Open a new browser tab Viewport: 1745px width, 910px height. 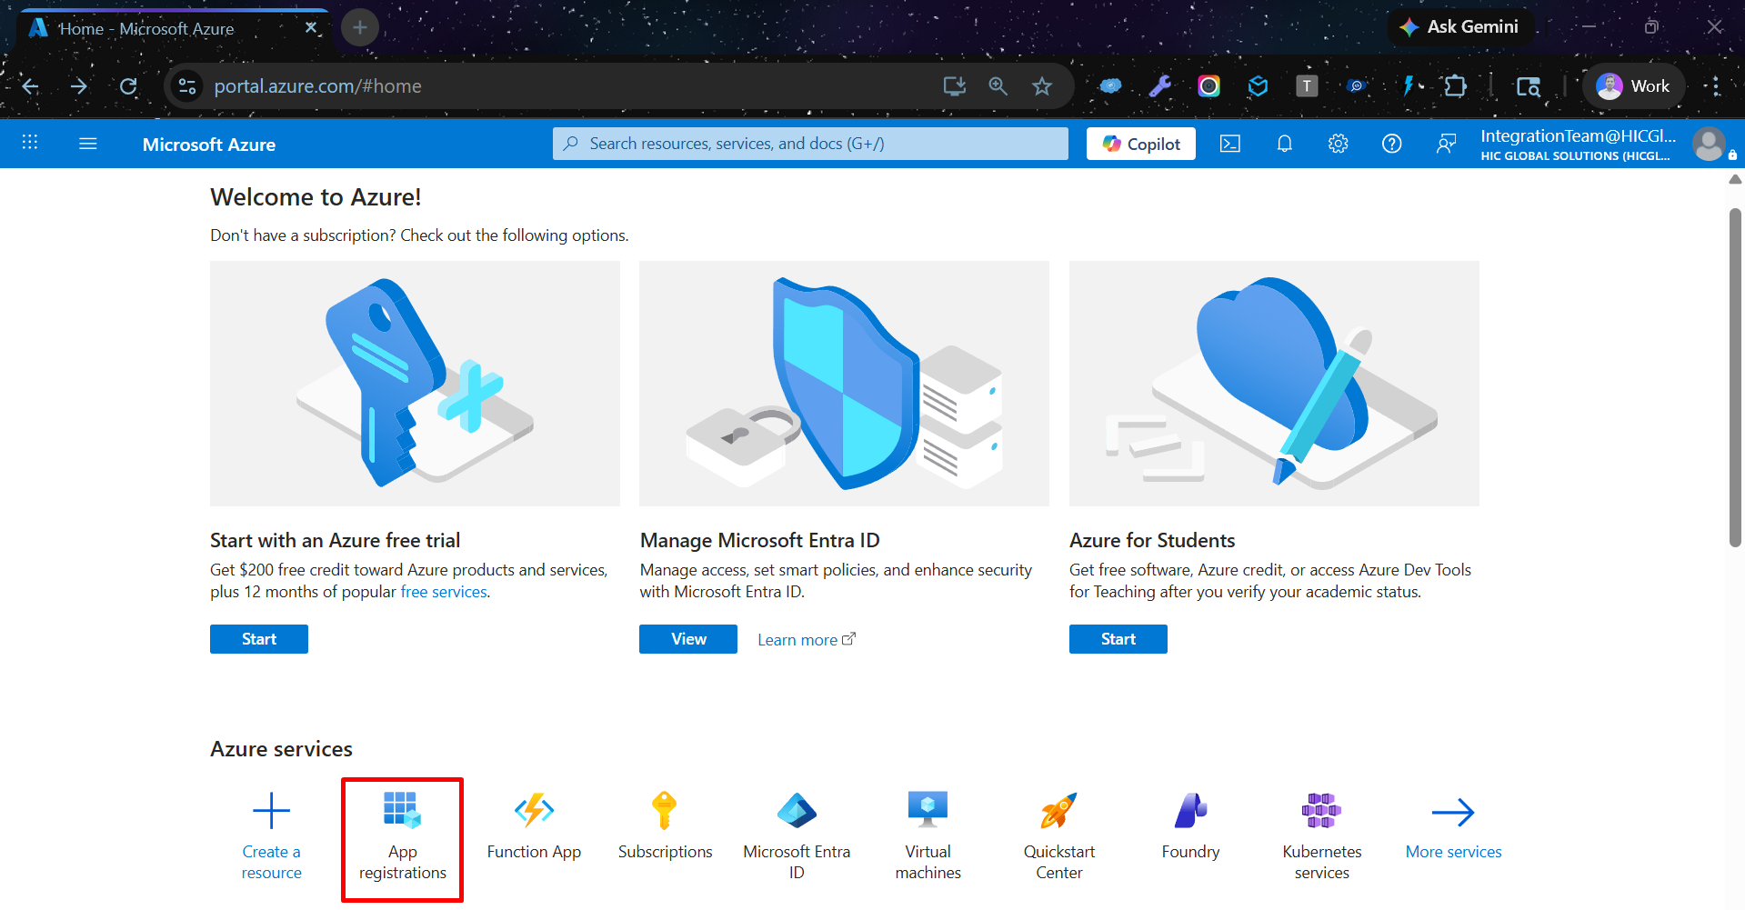pos(360,27)
